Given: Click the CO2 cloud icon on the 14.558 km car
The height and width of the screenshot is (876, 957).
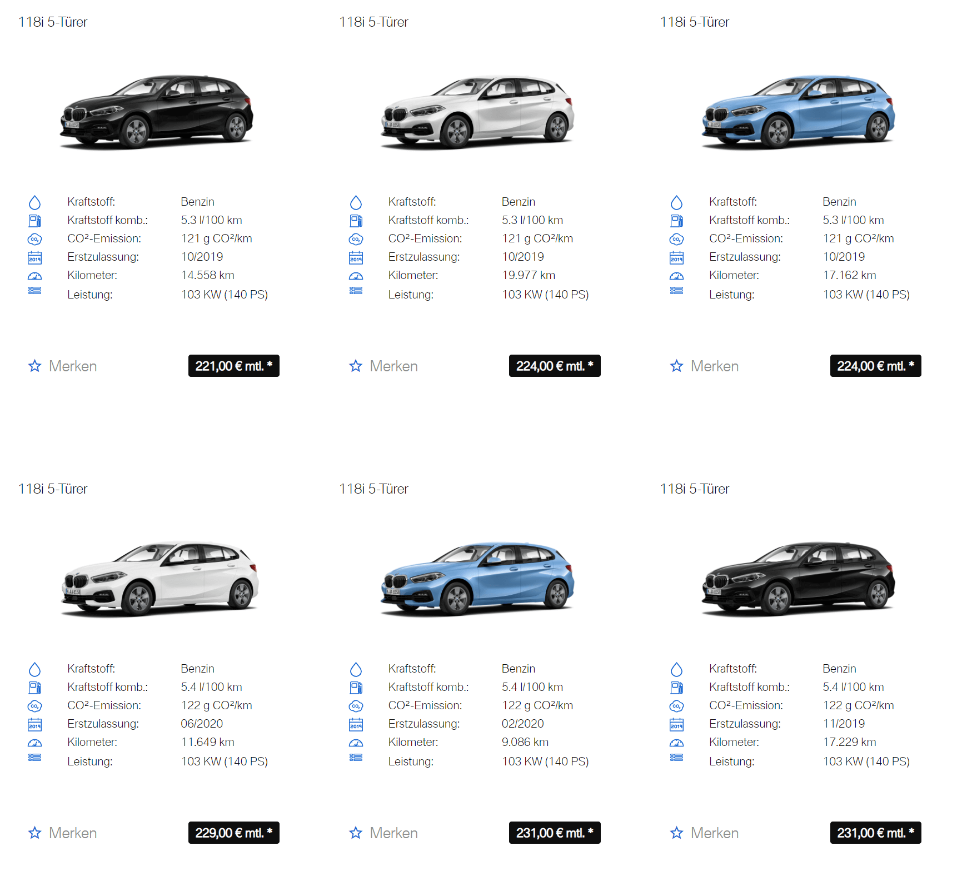Looking at the screenshot, I should pos(34,239).
